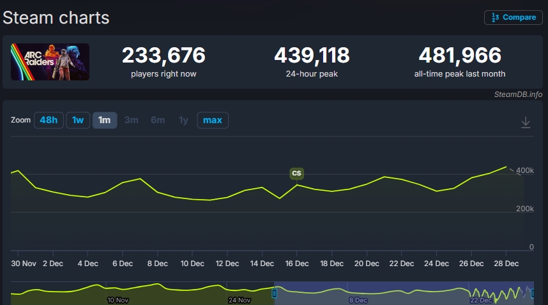This screenshot has height=305, width=548.
Task: Choose the 1y zoom option
Action: (x=183, y=120)
